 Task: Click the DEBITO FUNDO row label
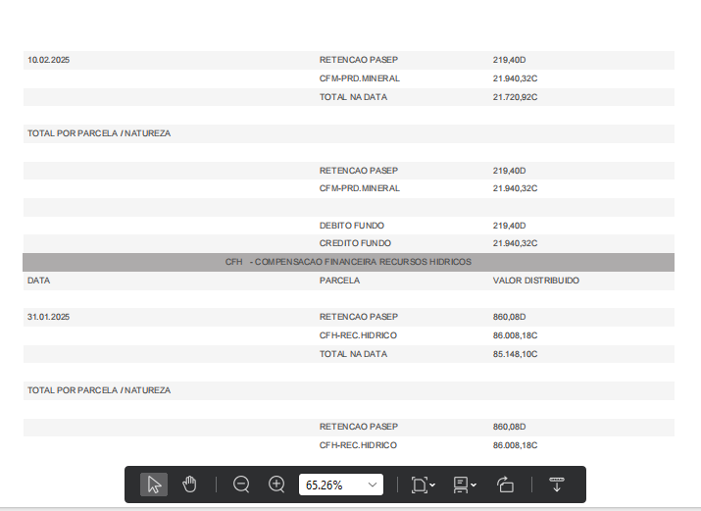coord(352,225)
